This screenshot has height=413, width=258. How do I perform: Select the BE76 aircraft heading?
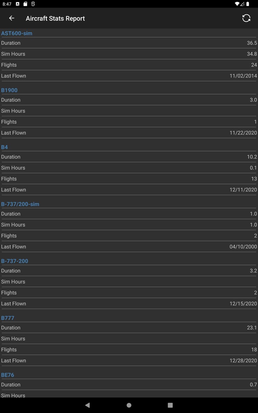click(7, 375)
